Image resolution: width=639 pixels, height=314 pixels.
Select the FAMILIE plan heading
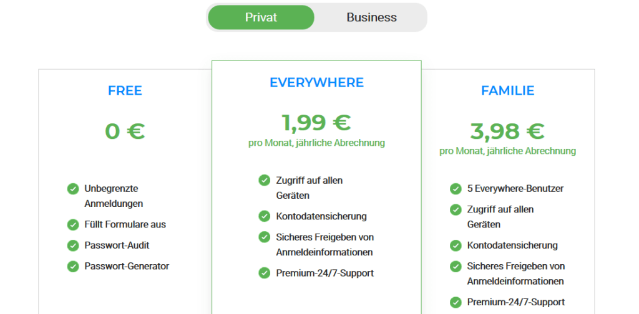tap(507, 91)
